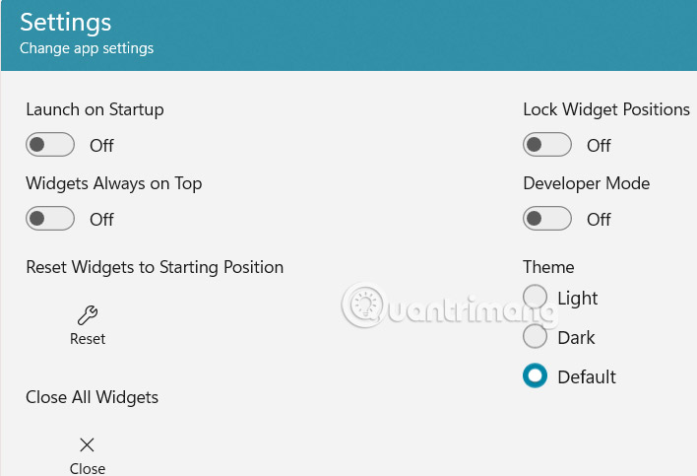
Task: Click the Settings header title
Action: click(x=66, y=22)
